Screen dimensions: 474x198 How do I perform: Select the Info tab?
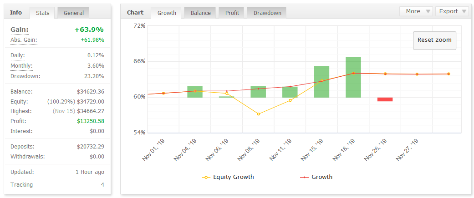point(16,13)
